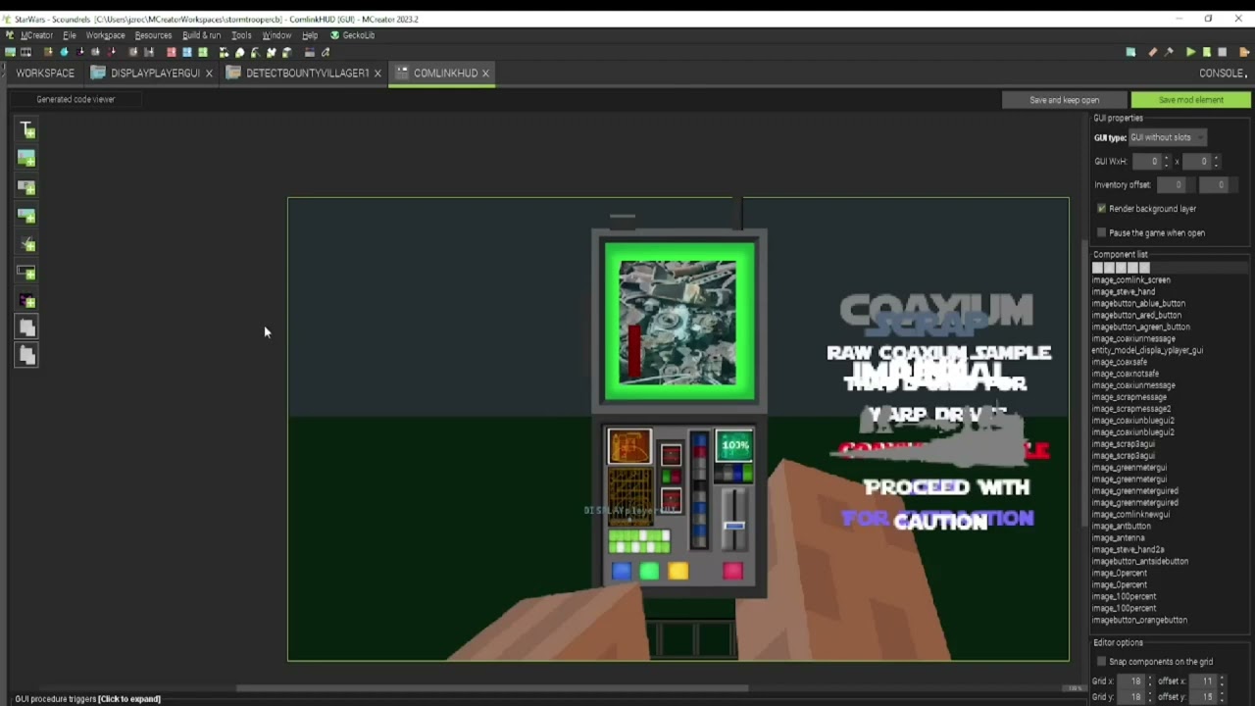
Task: Click the hammer build workspace icon
Action: [x=1168, y=52]
